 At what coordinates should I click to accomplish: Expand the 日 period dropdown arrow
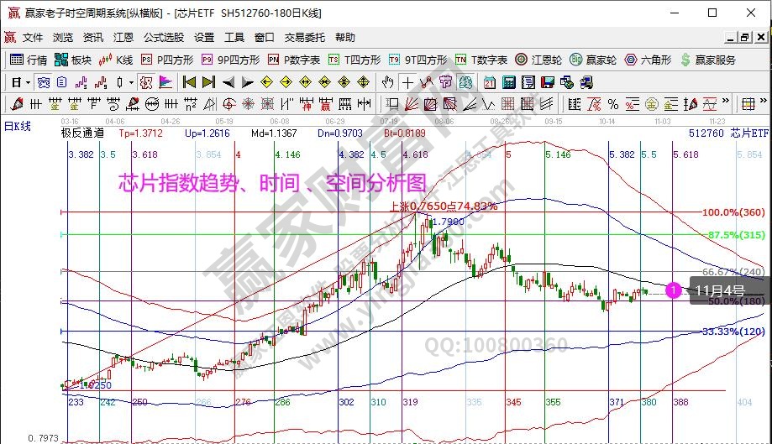(28, 82)
